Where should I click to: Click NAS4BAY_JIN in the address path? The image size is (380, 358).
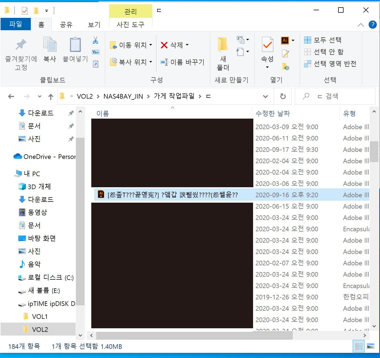click(x=123, y=96)
